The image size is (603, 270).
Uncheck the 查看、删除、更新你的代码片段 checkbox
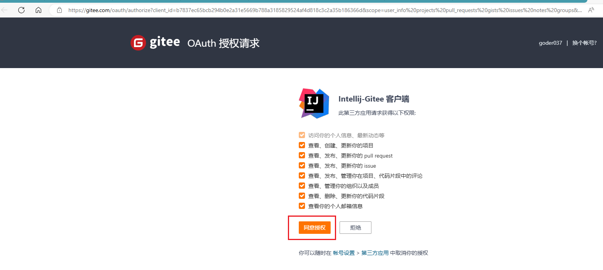[x=302, y=196]
